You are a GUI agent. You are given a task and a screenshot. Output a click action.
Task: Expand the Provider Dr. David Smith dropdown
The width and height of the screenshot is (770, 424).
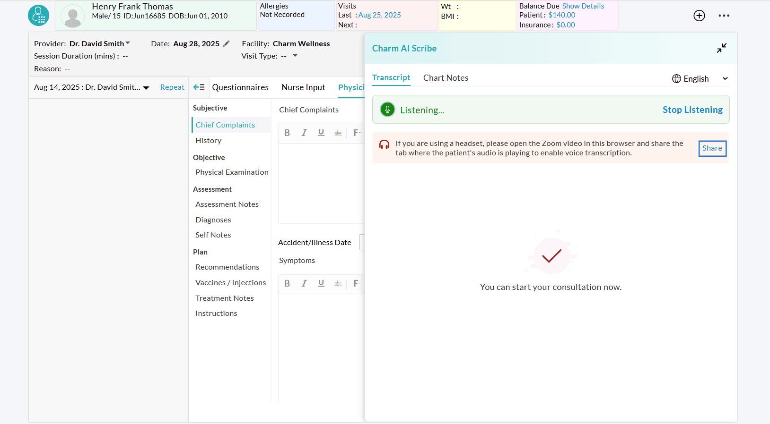pyautogui.click(x=127, y=43)
